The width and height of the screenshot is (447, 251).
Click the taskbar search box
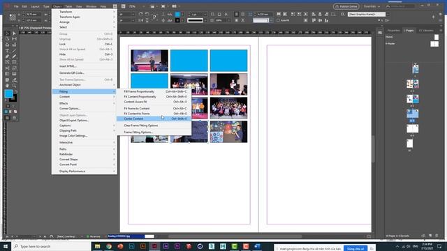(x=51, y=246)
